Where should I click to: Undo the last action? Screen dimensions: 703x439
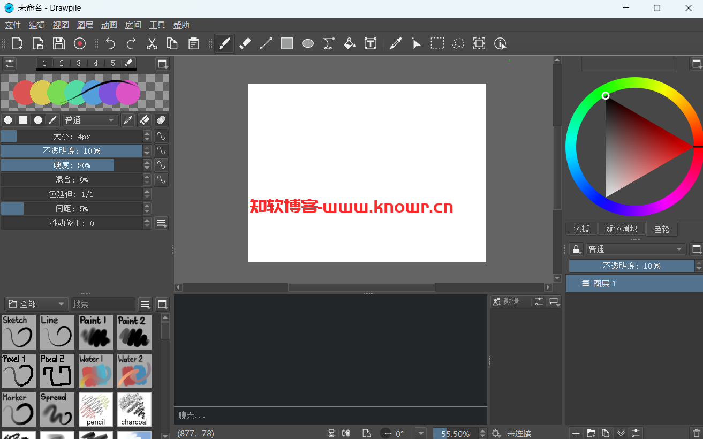pyautogui.click(x=110, y=44)
